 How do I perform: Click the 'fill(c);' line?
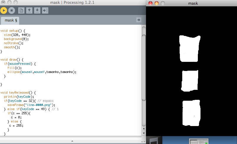pos(14,68)
